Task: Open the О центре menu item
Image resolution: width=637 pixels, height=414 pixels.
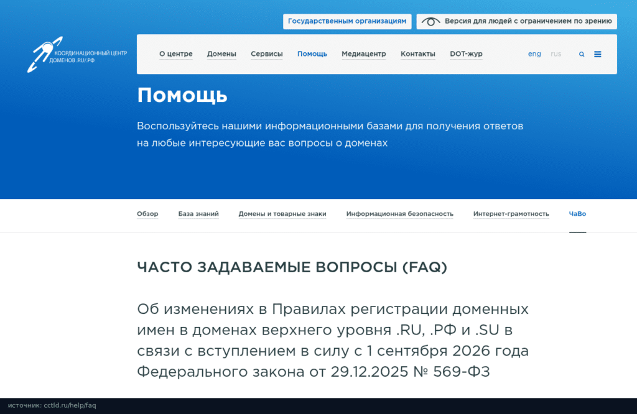Action: 176,54
